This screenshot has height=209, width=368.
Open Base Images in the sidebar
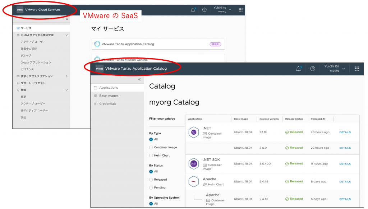[109, 96]
